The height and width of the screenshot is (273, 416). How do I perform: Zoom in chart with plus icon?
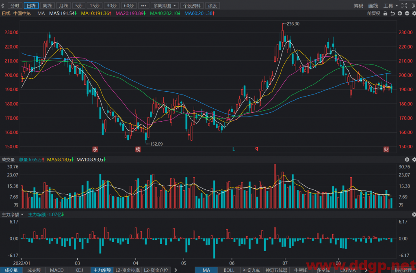click(x=400, y=13)
